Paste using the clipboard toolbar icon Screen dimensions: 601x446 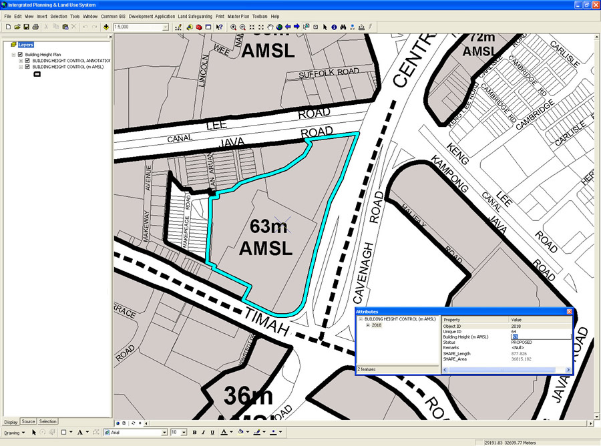coord(65,27)
